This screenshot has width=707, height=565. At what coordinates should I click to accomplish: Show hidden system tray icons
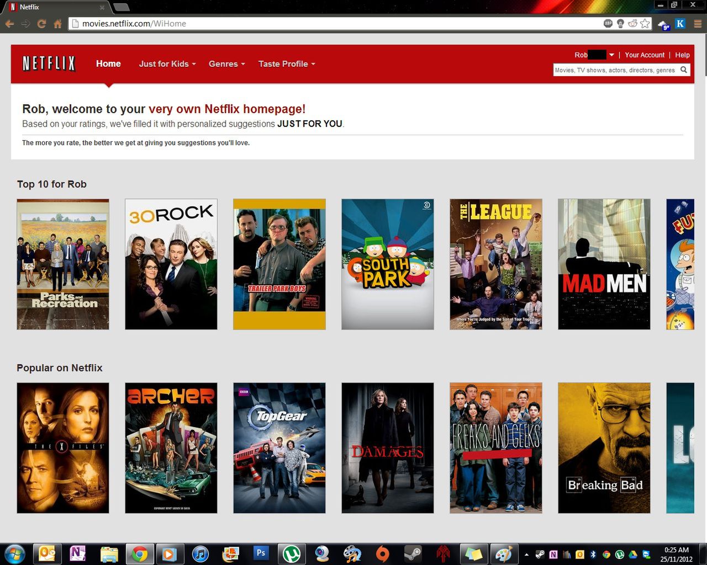pyautogui.click(x=526, y=554)
